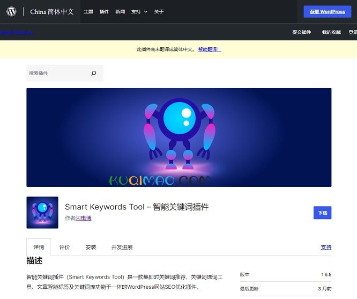The height and width of the screenshot is (299, 357).
Task: Open the 我的收藏 link
Action: pos(331,32)
